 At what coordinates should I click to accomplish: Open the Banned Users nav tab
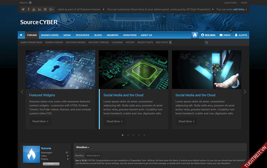coord(50,35)
